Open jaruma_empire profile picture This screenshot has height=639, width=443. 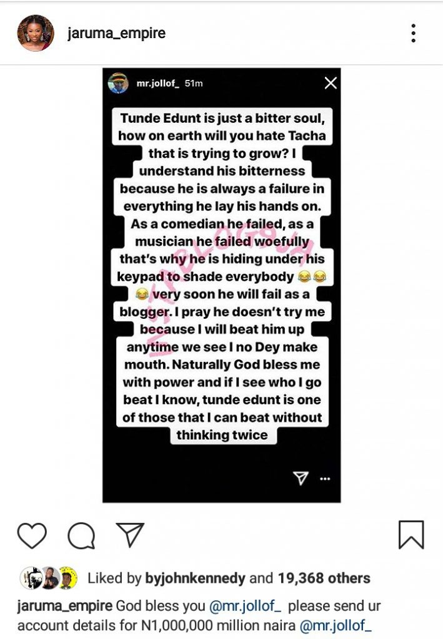click(35, 33)
